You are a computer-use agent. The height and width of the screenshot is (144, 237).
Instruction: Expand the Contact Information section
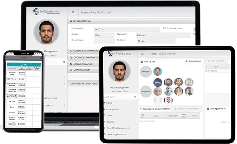tap(83, 51)
